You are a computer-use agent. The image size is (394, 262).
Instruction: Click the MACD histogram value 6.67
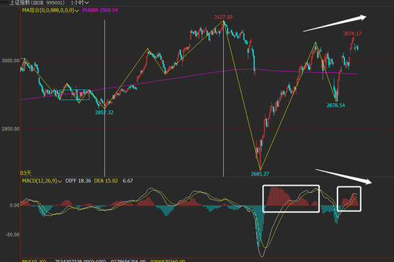[x=127, y=181]
